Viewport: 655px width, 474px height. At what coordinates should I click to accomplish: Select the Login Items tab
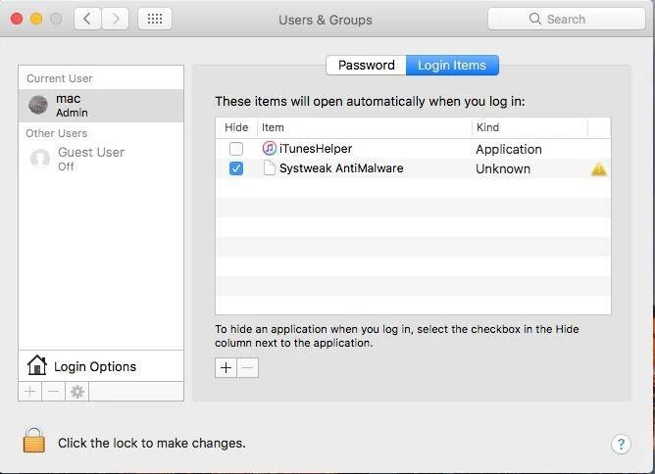point(452,66)
